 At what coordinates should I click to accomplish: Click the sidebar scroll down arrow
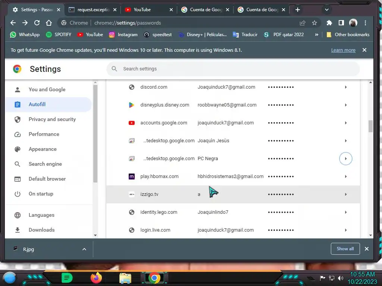click(x=95, y=235)
